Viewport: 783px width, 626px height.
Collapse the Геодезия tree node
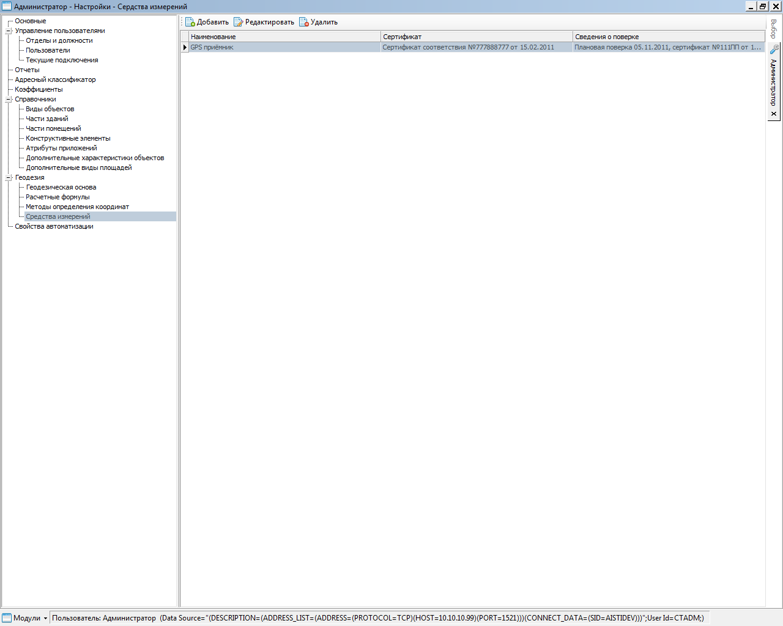point(9,177)
